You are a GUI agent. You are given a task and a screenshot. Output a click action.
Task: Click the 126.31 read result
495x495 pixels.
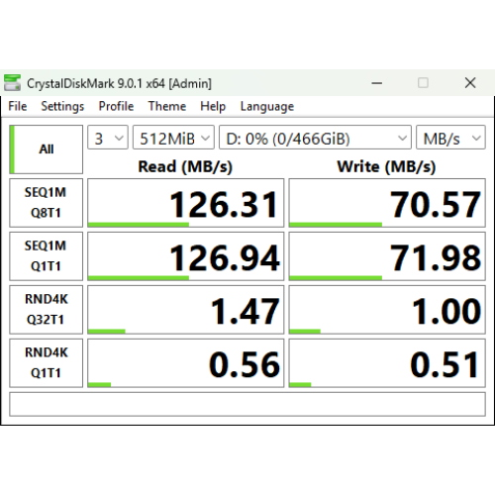(185, 203)
